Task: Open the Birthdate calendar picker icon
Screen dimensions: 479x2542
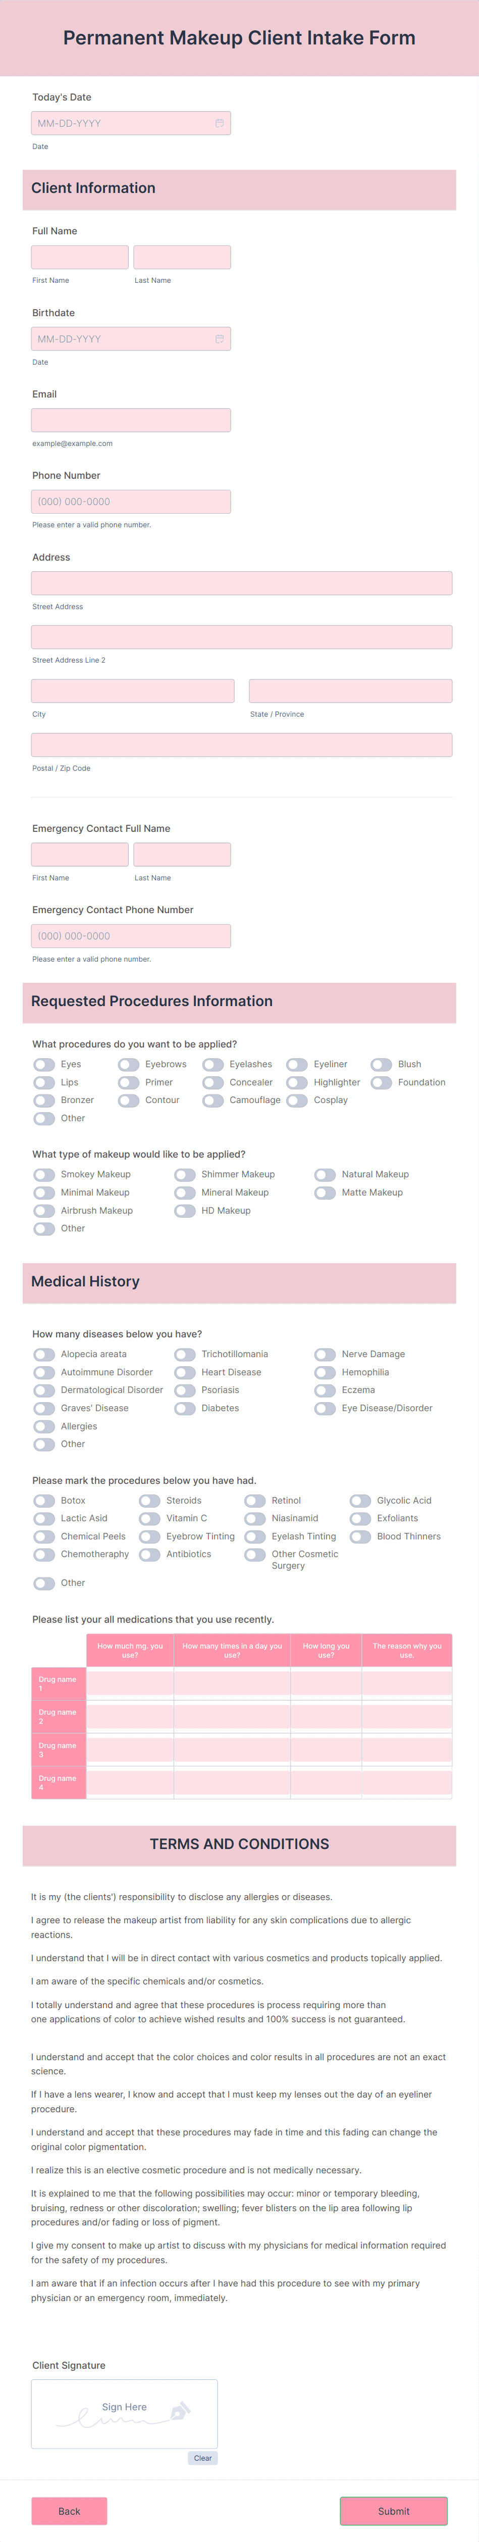Action: pyautogui.click(x=220, y=338)
